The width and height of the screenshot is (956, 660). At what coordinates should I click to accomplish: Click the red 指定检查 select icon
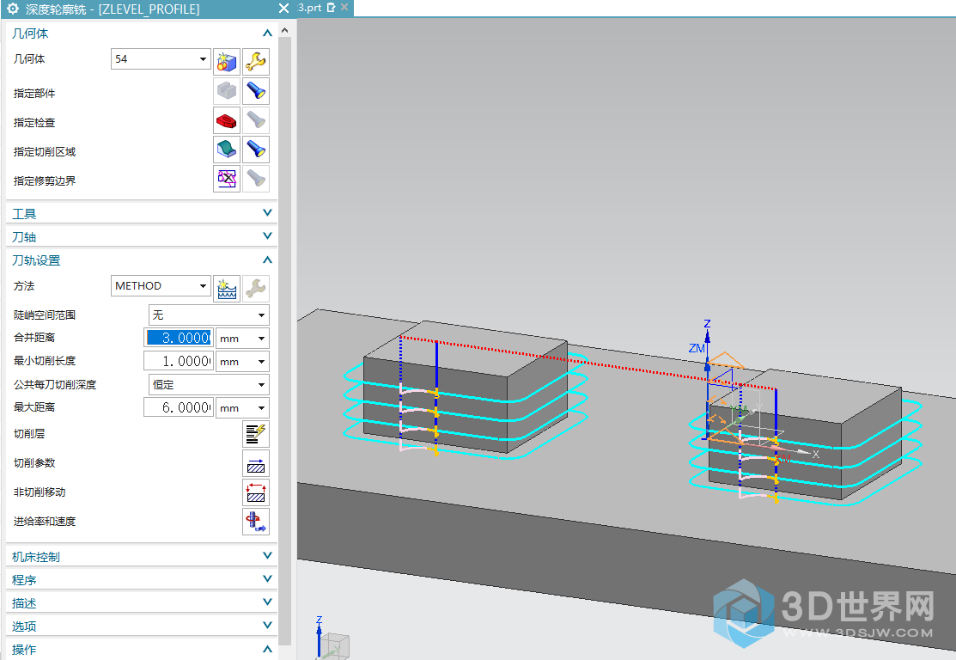pyautogui.click(x=227, y=120)
